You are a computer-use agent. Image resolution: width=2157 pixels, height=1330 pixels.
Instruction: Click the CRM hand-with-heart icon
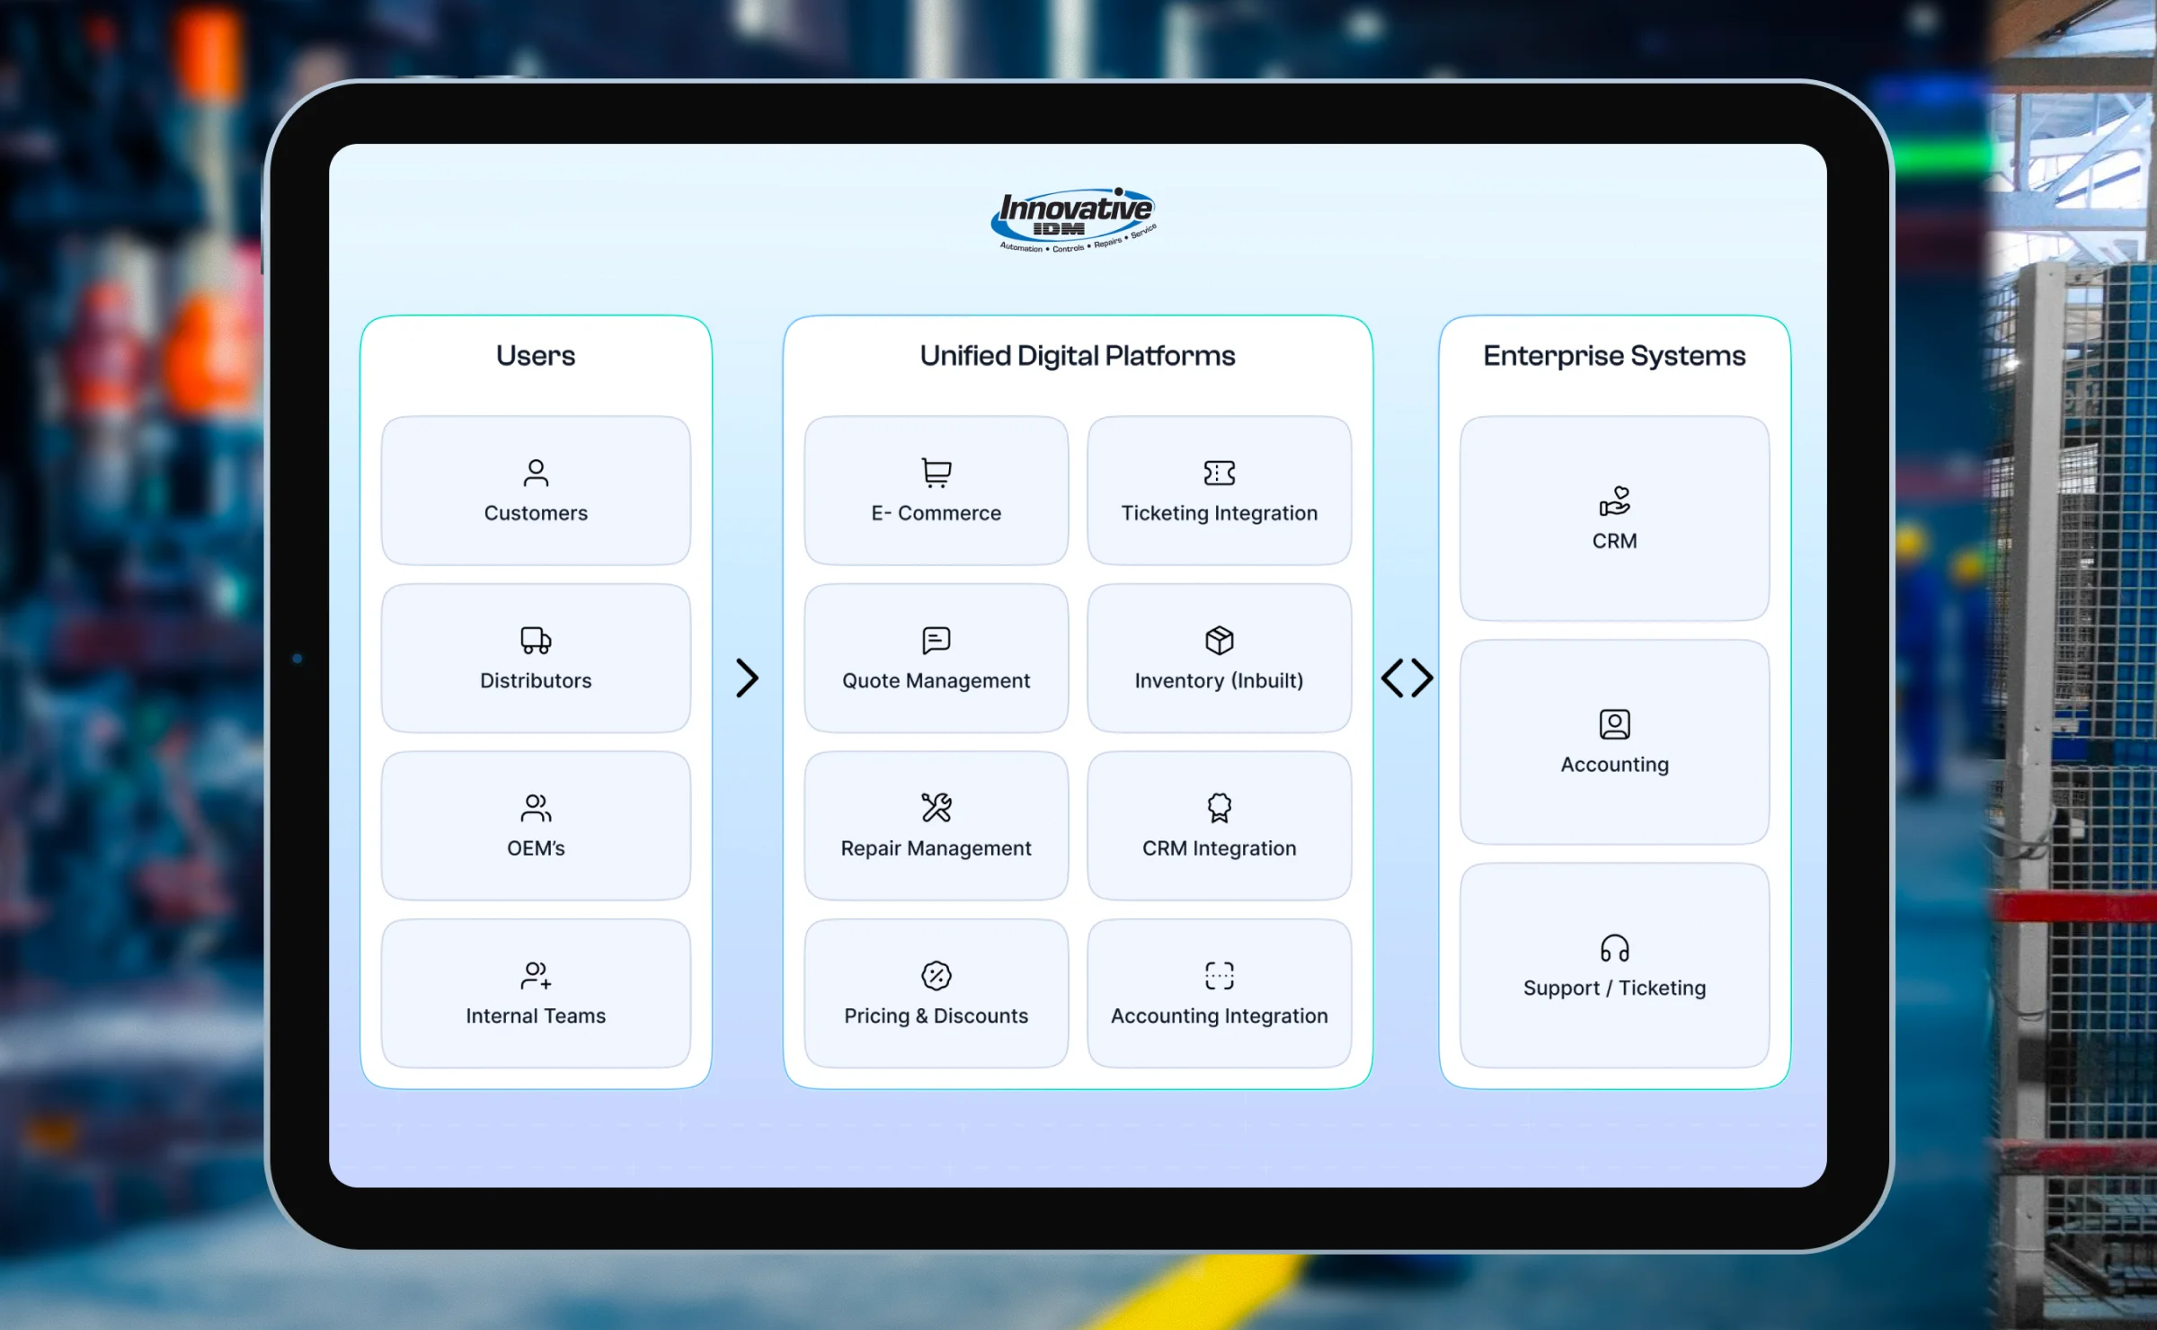[x=1614, y=503]
